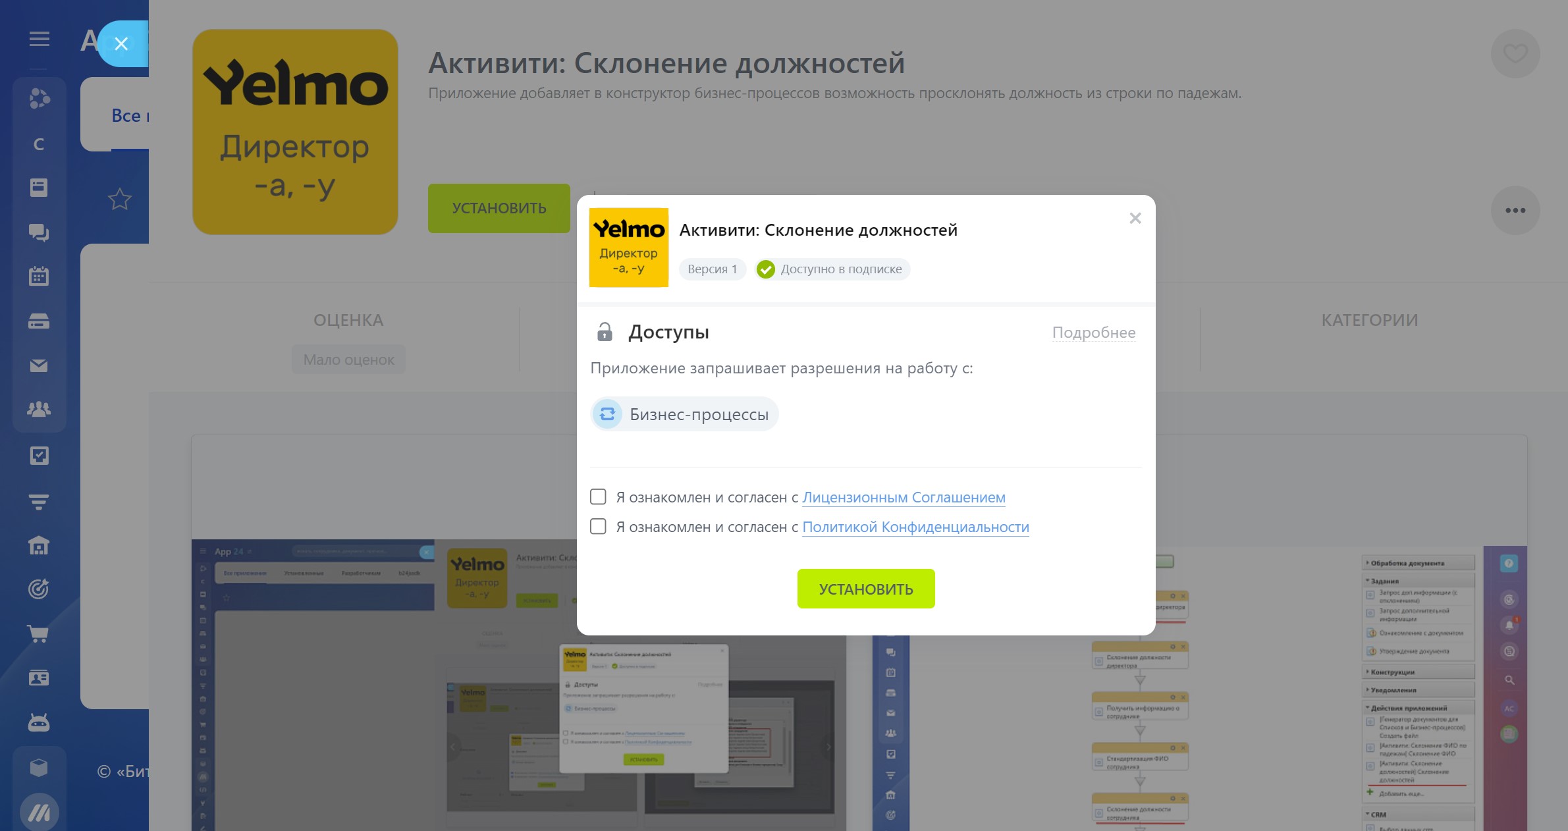Close the side panel with blue X button
The width and height of the screenshot is (1568, 831).
121,43
